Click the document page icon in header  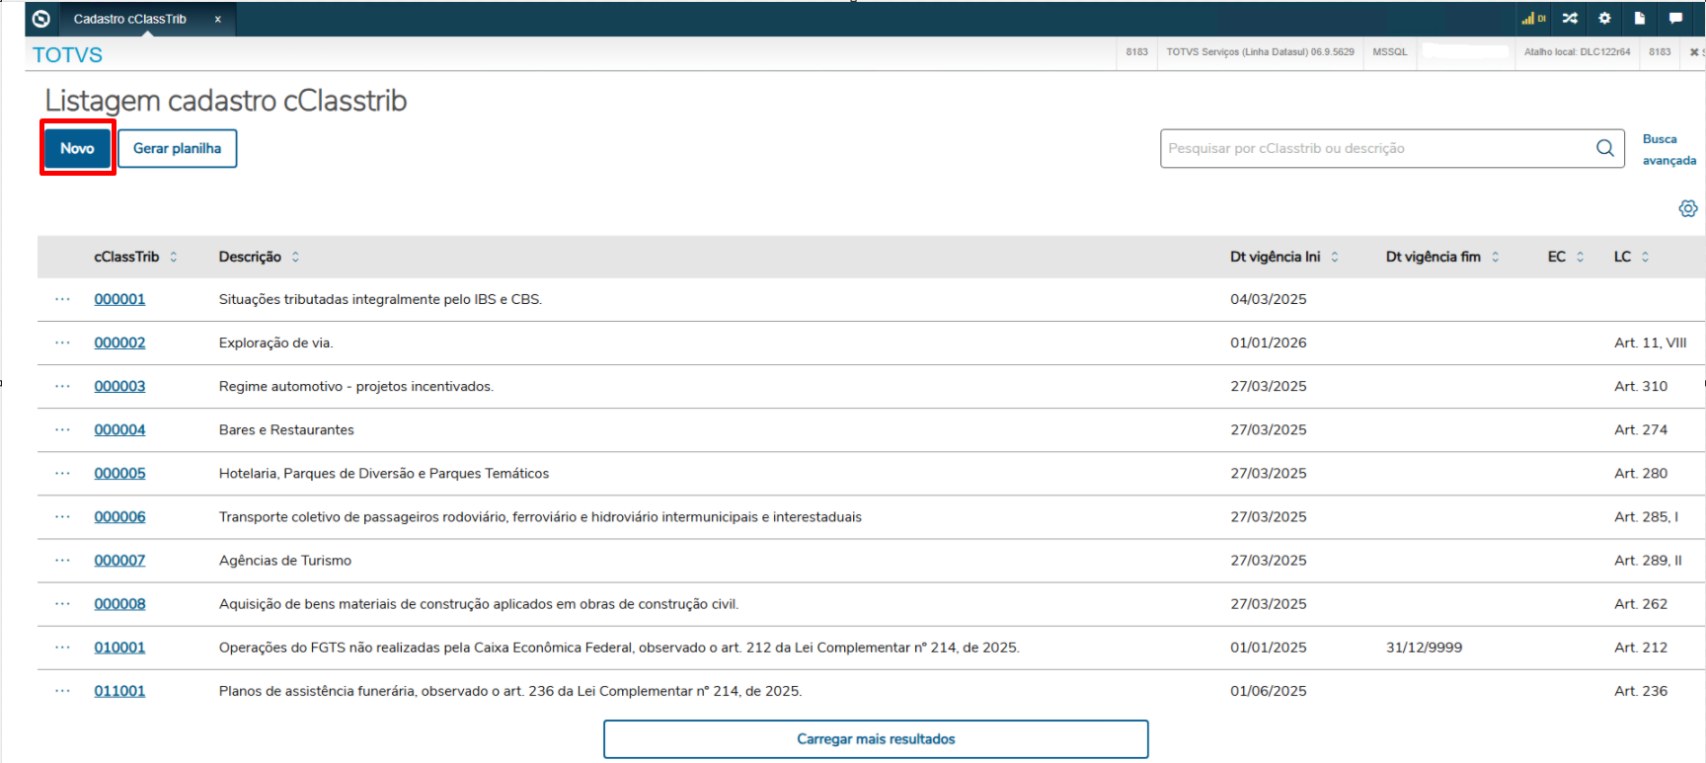coord(1640,19)
